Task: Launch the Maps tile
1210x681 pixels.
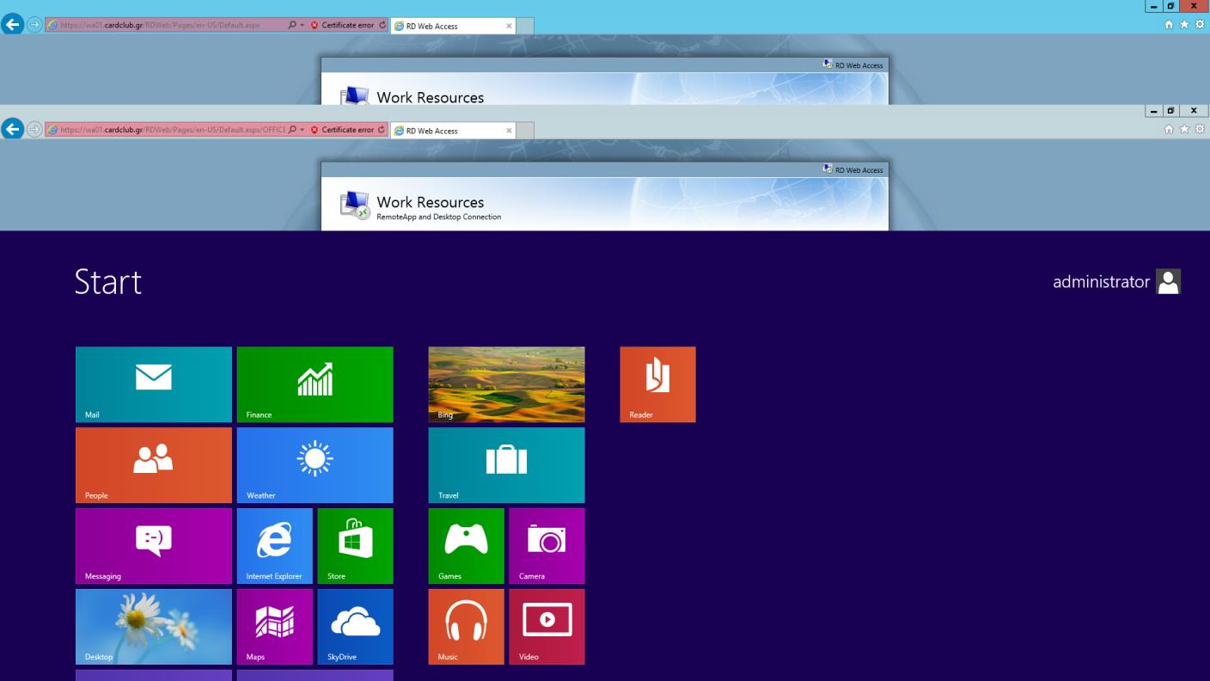Action: coord(274,627)
